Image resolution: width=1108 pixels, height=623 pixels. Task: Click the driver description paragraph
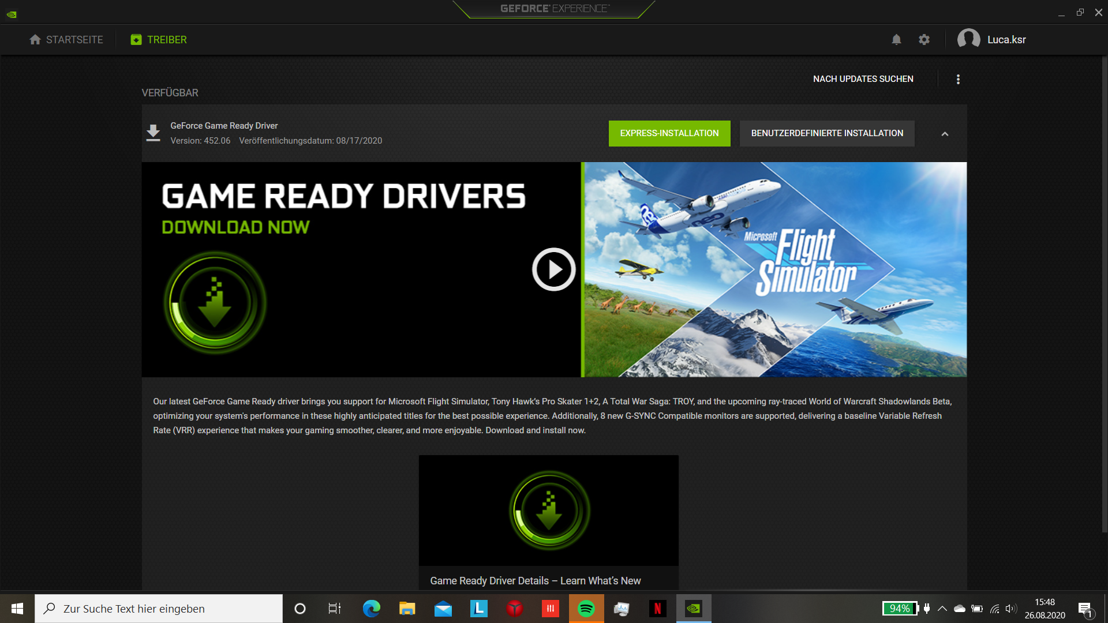pyautogui.click(x=552, y=416)
